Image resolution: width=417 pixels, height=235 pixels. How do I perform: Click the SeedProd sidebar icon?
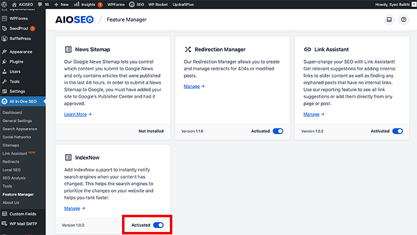[4, 28]
